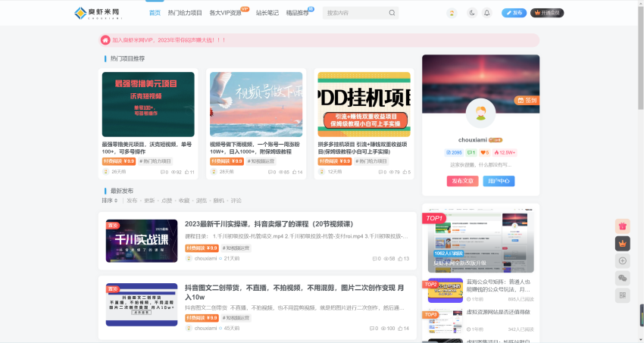Image resolution: width=644 pixels, height=343 pixels.
Task: Click the 用户中心 button
Action: (499, 181)
